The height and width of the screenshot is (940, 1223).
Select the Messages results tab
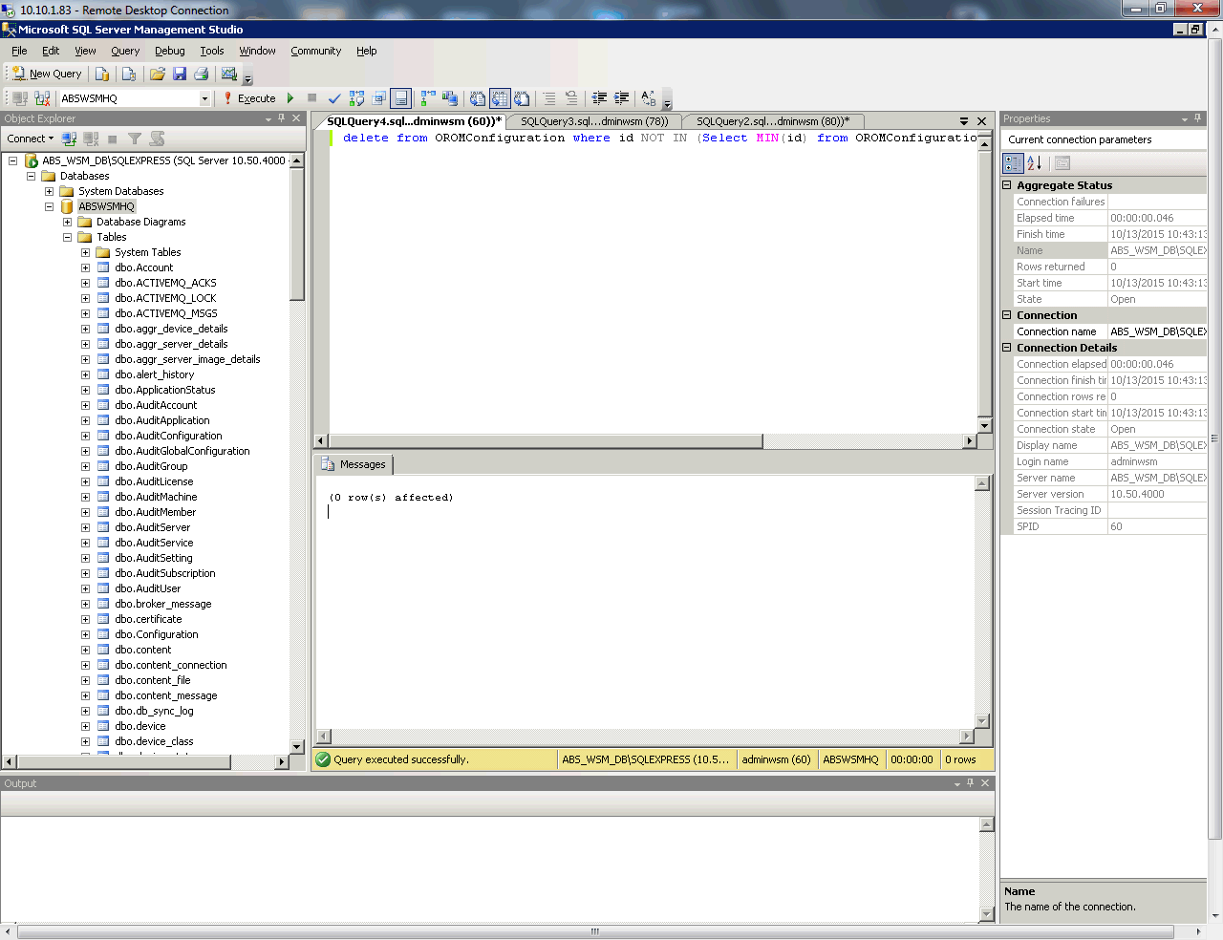point(354,464)
